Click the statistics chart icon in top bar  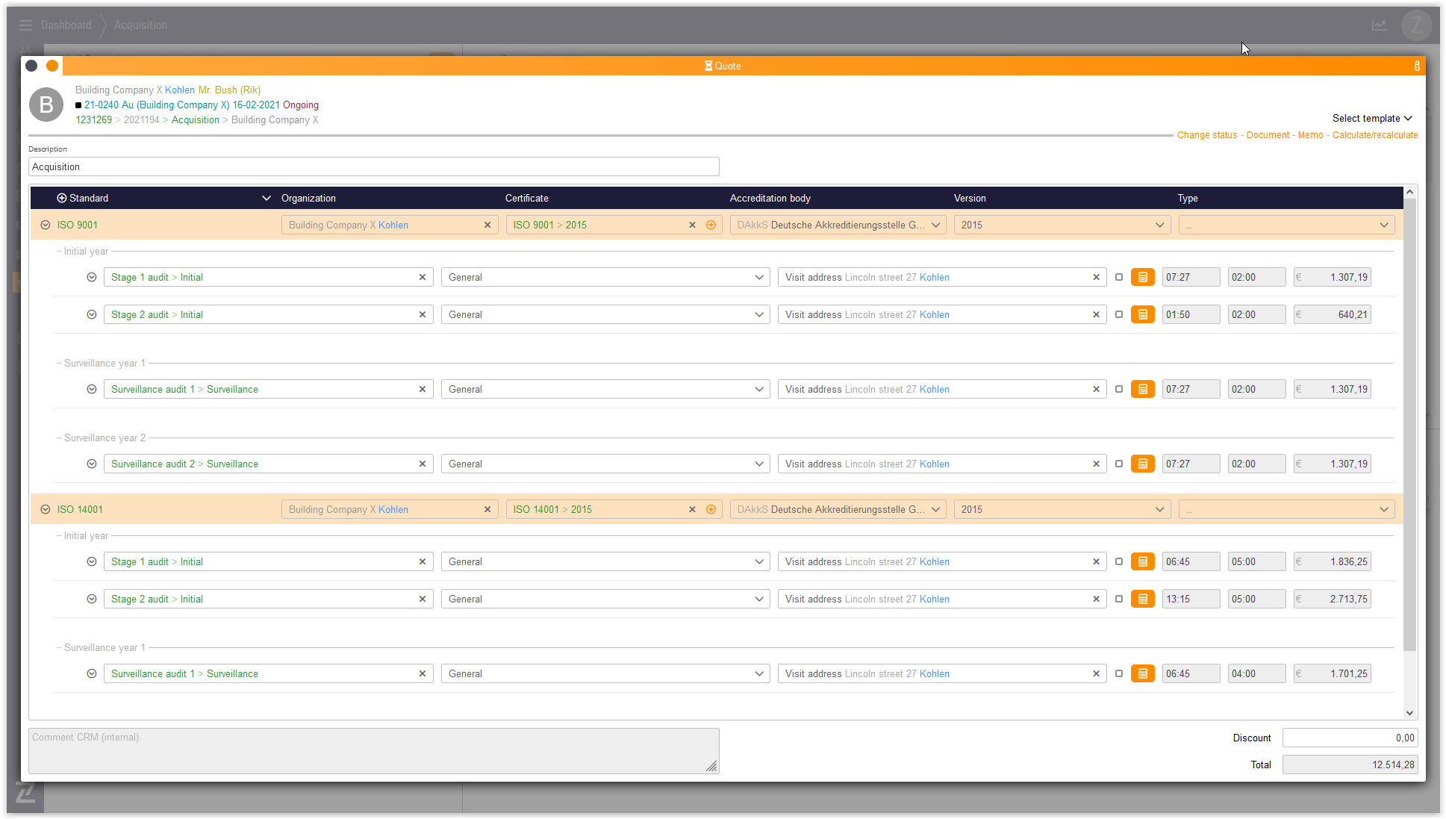[1379, 25]
